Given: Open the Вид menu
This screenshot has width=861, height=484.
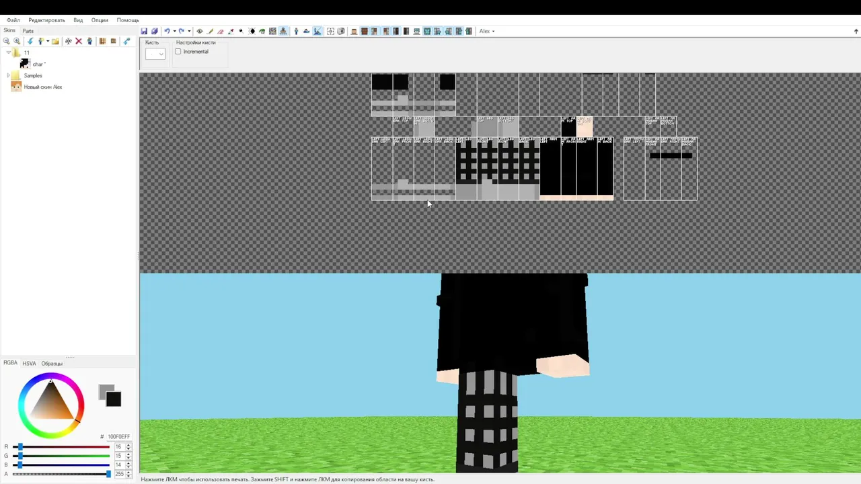Looking at the screenshot, I should (78, 20).
